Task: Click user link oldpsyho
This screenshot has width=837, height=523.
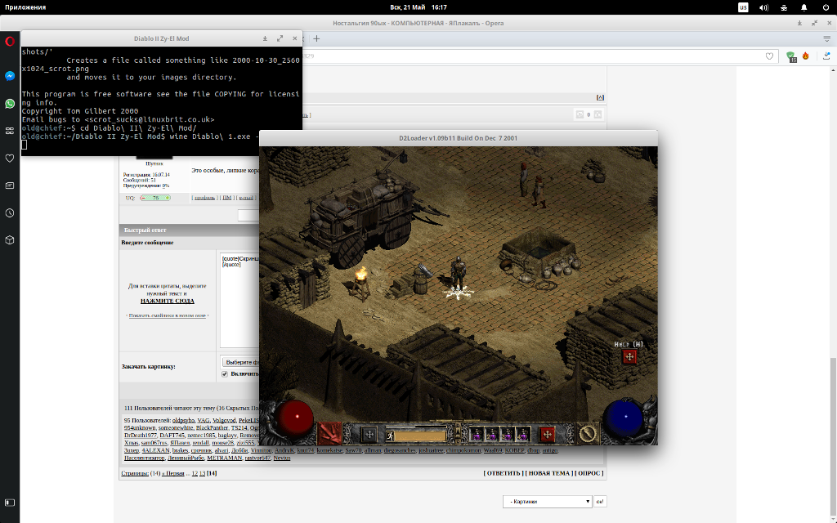Action: (184, 421)
